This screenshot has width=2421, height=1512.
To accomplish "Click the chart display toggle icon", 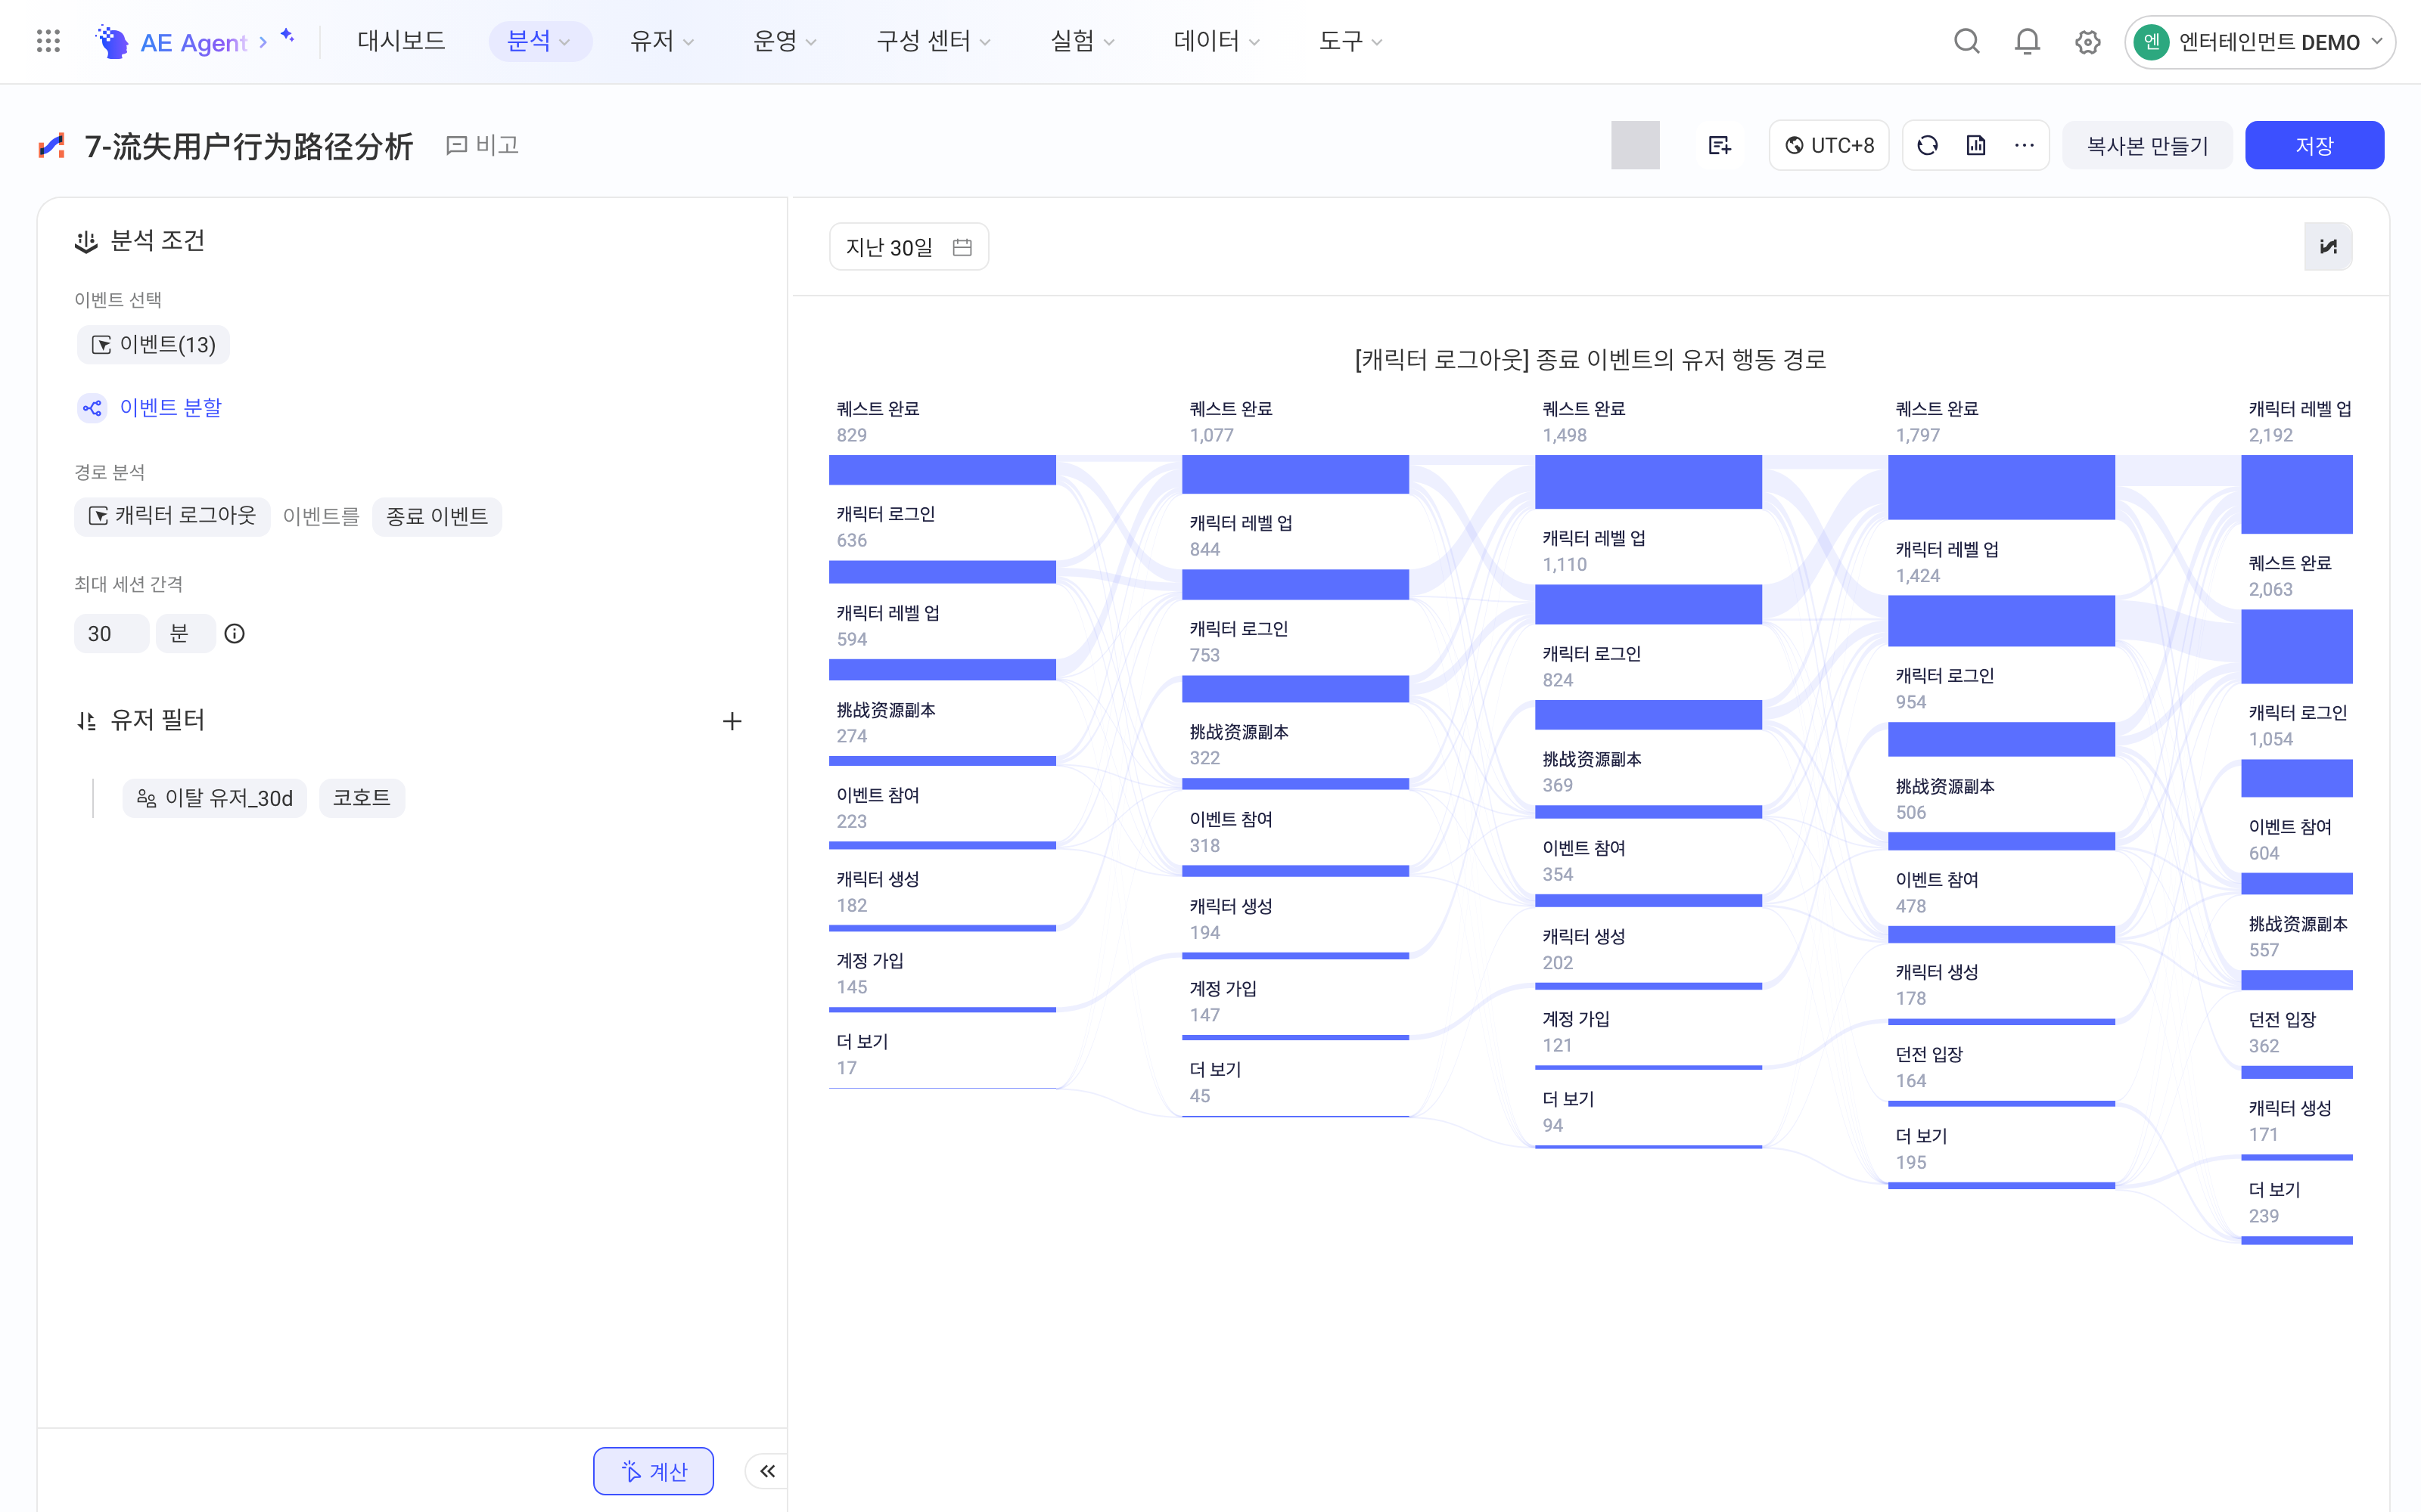I will [2328, 247].
